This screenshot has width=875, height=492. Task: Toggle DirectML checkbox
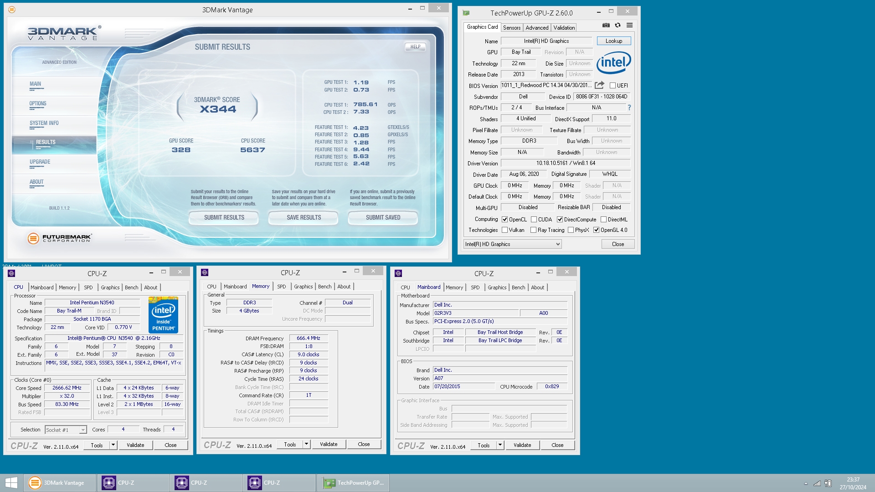[x=603, y=219]
